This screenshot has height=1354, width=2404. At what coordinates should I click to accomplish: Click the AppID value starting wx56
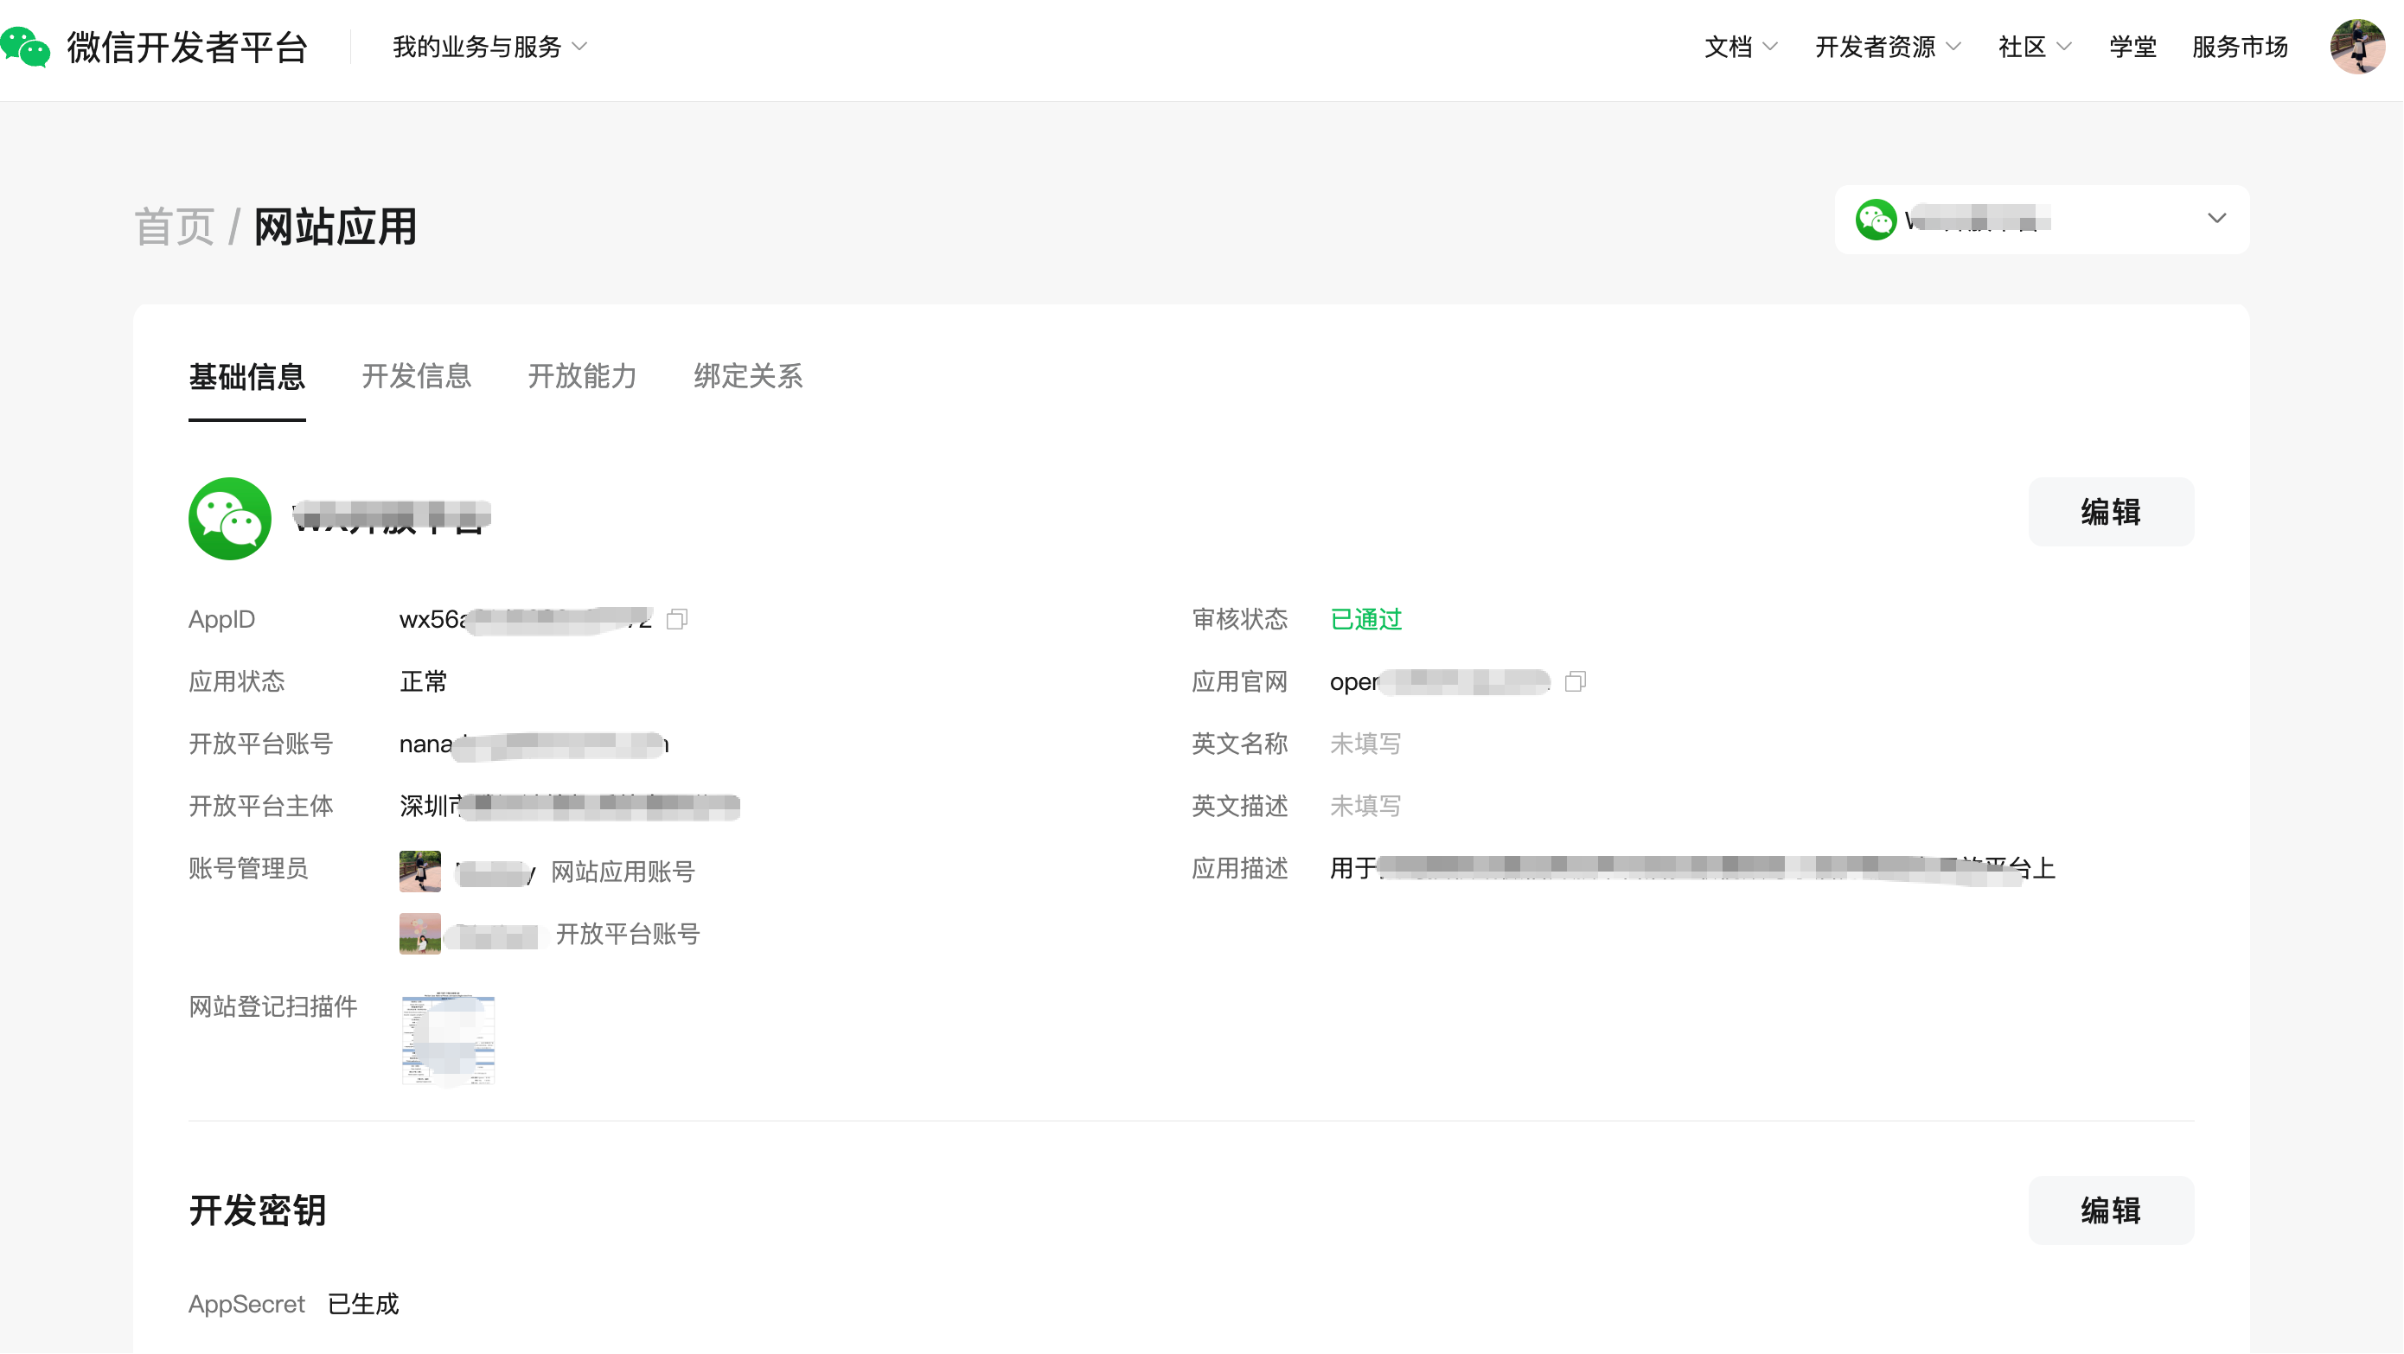click(526, 620)
